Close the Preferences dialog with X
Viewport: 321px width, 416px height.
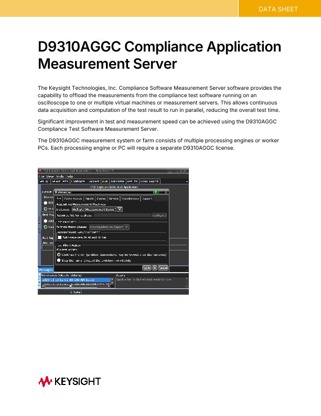(166, 192)
